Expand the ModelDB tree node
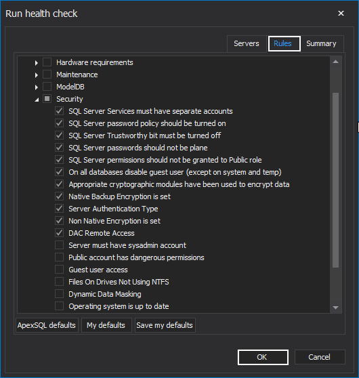Screen dimensions: 359x378 (37, 87)
